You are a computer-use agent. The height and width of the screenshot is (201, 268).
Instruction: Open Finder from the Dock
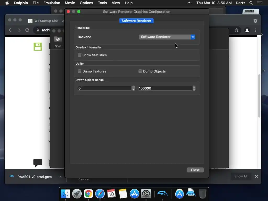pyautogui.click(x=65, y=194)
